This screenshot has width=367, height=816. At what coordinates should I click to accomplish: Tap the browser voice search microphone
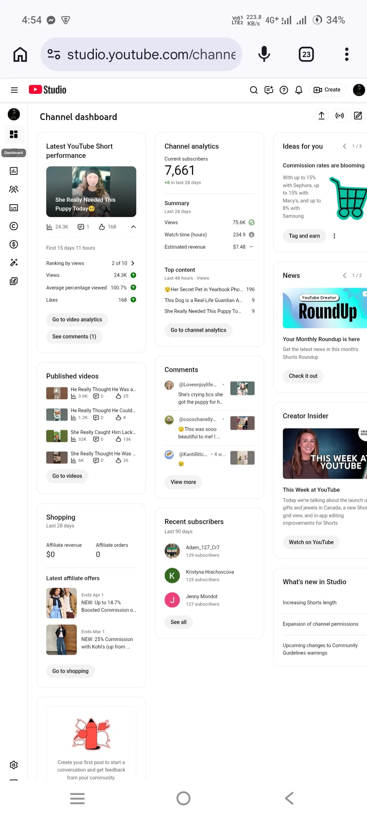click(264, 54)
